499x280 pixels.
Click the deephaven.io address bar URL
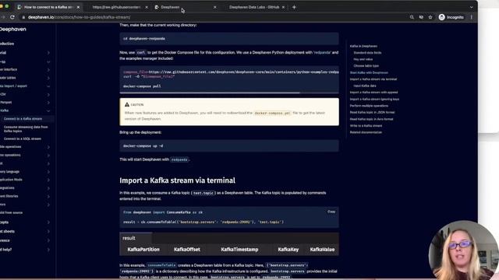[x=80, y=17]
